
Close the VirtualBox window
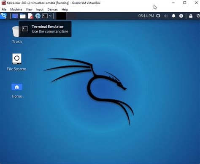(x=196, y=3)
